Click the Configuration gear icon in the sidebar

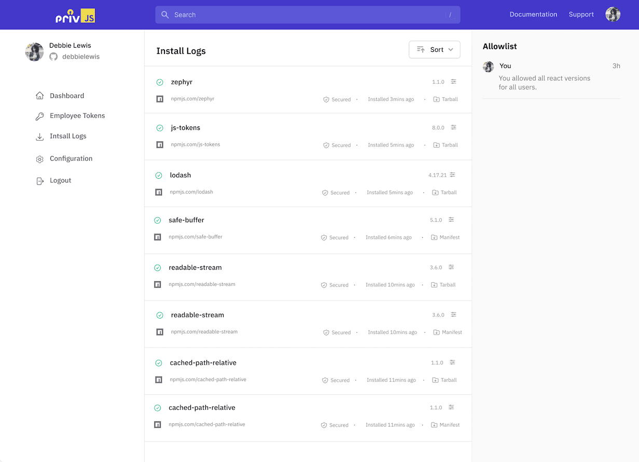[39, 158]
